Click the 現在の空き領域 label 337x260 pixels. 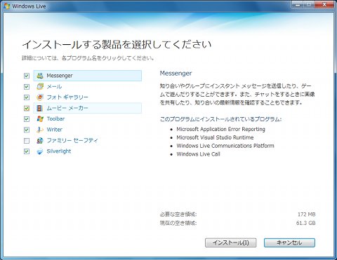178,223
